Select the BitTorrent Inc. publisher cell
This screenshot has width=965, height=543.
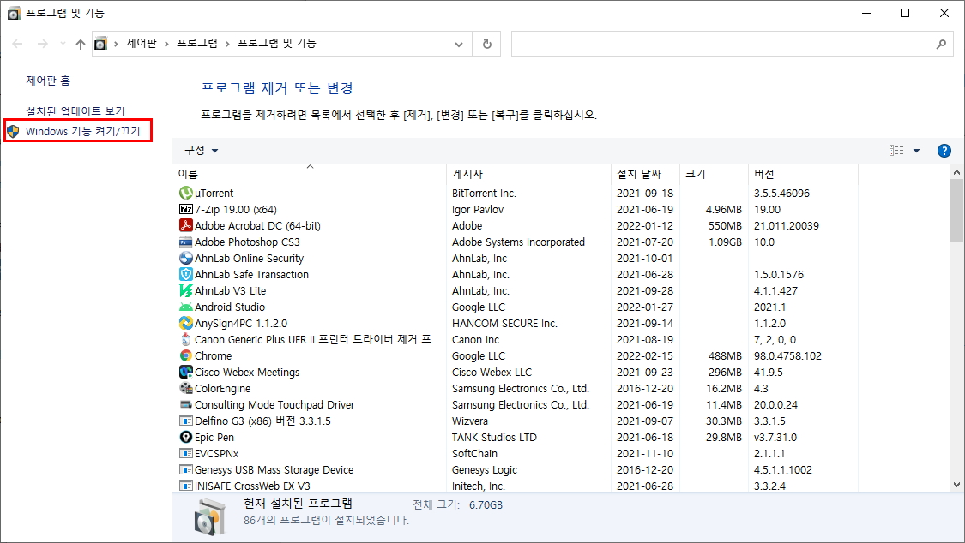click(484, 194)
